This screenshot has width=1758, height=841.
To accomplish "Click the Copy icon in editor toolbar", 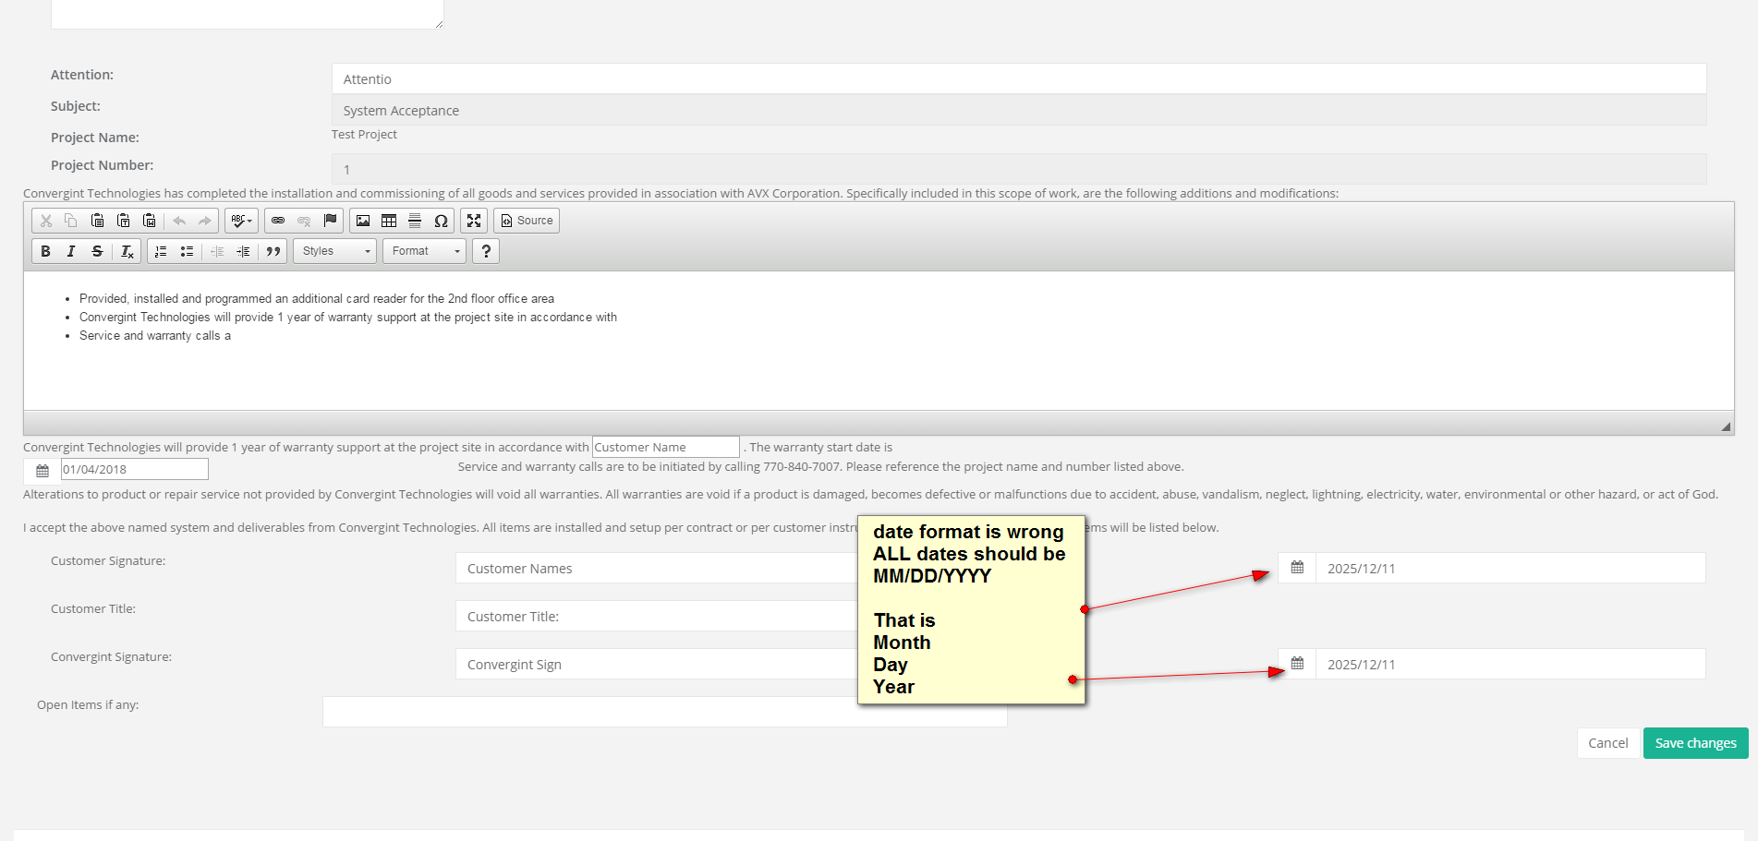I will coord(71,221).
